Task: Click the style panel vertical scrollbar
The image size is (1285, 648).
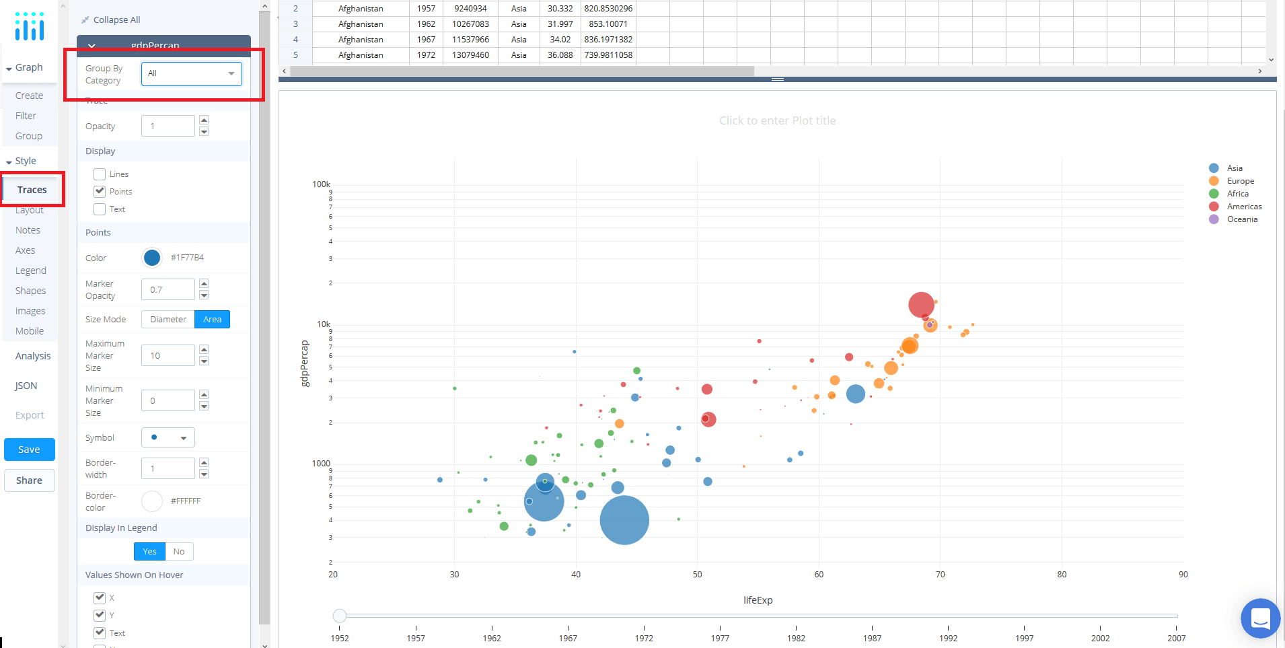Action: pos(264,316)
